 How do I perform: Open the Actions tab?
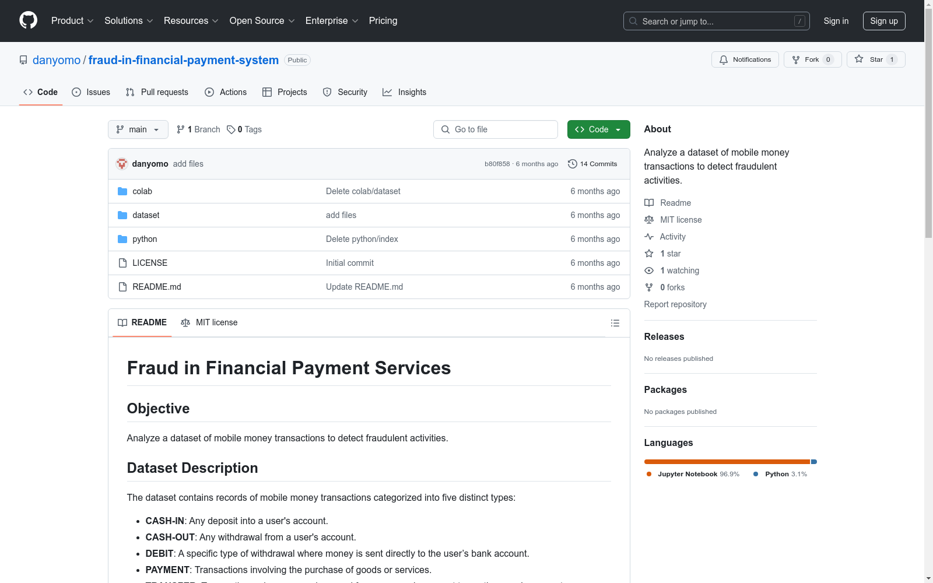(x=226, y=92)
